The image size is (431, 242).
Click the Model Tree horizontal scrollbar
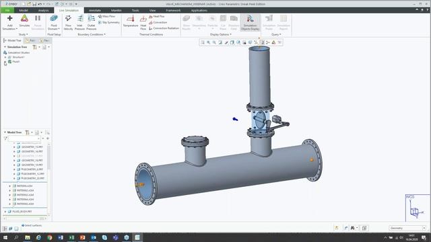(24, 218)
